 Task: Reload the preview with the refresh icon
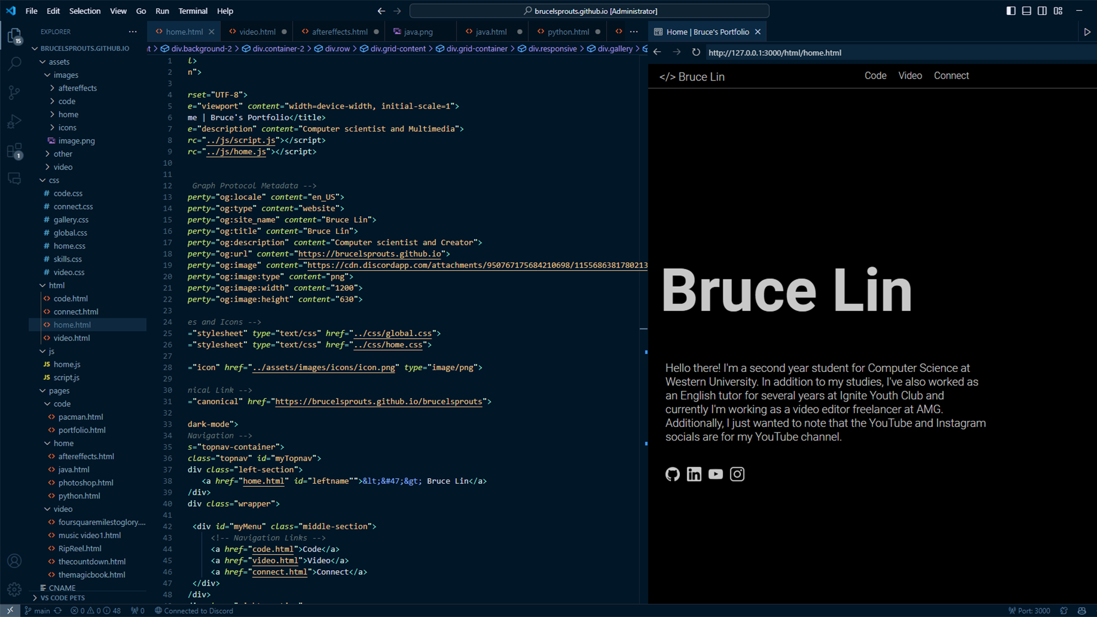[x=696, y=52]
